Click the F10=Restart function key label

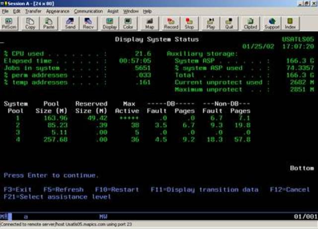tap(117, 189)
